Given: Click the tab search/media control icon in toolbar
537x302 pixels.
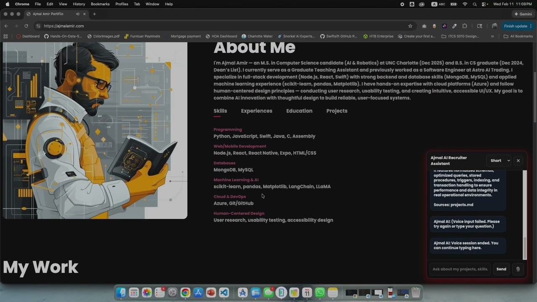Looking at the screenshot, I should (x=480, y=26).
